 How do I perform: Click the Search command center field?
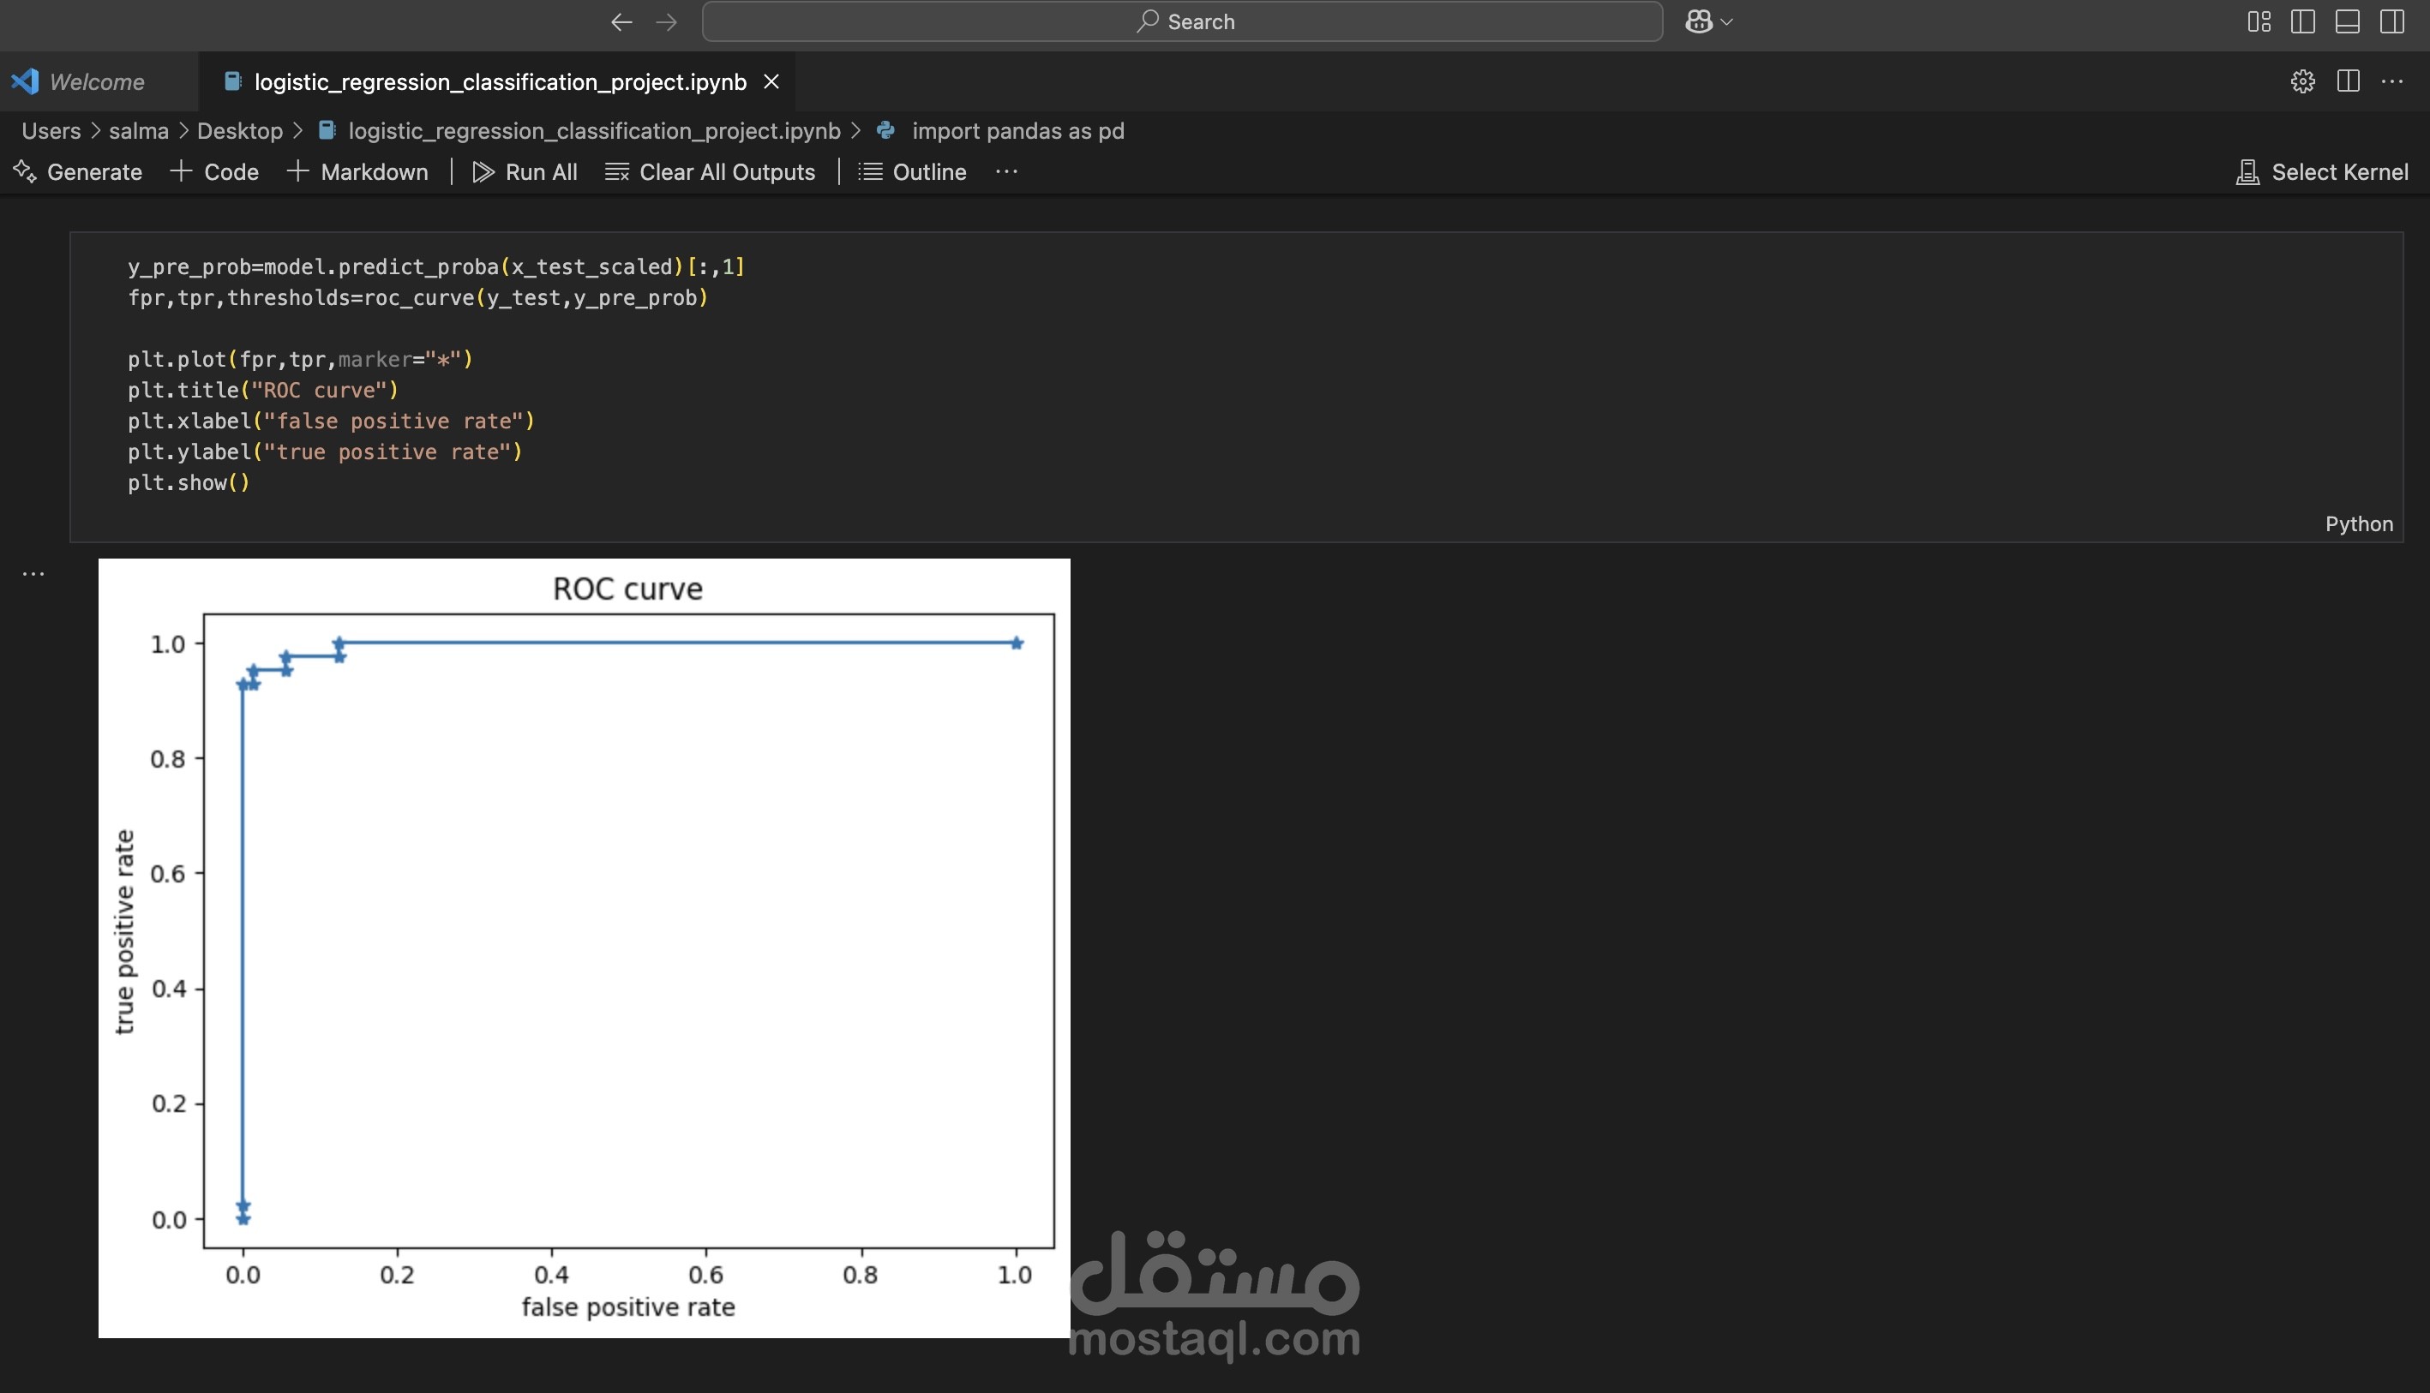point(1182,21)
